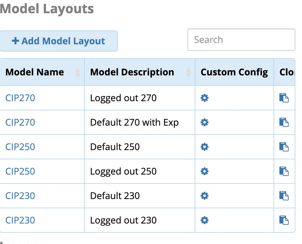This screenshot has width=302, height=244.
Task: Open CIP230 link for Default 230
Action: [20, 196]
